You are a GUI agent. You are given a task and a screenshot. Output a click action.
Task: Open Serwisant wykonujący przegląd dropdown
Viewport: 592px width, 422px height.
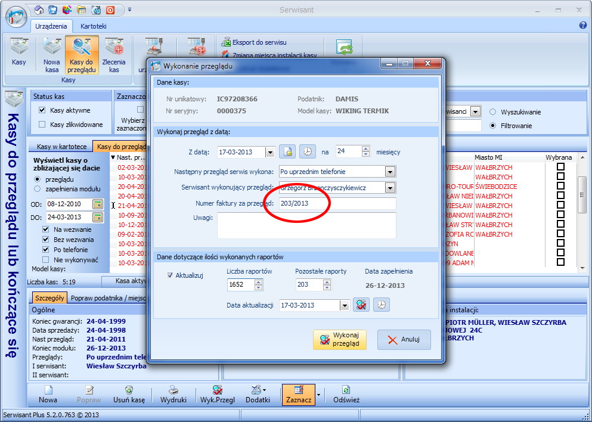390,188
